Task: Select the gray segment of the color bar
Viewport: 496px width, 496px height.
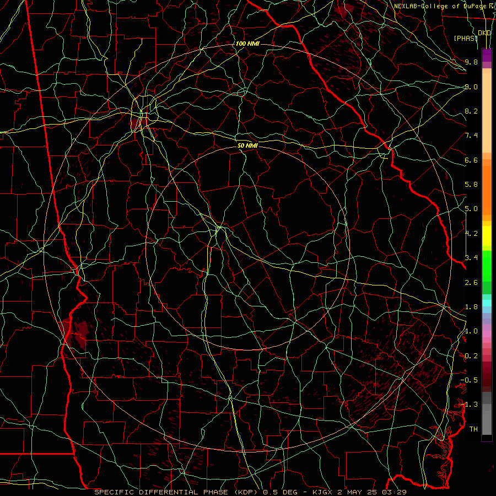Action: [487, 413]
